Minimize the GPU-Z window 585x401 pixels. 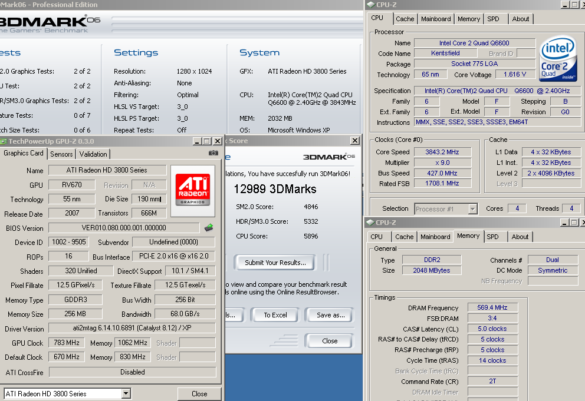click(197, 141)
